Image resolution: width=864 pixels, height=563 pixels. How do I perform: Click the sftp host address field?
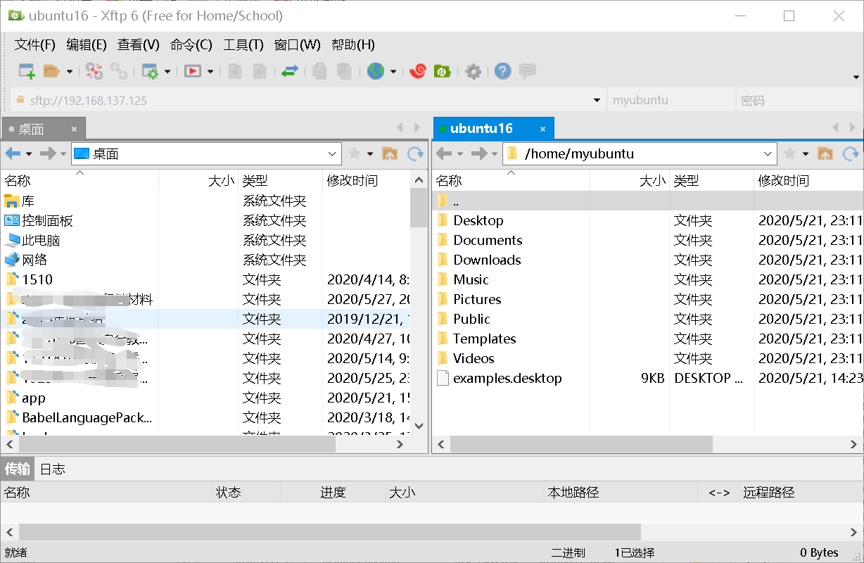coord(309,100)
